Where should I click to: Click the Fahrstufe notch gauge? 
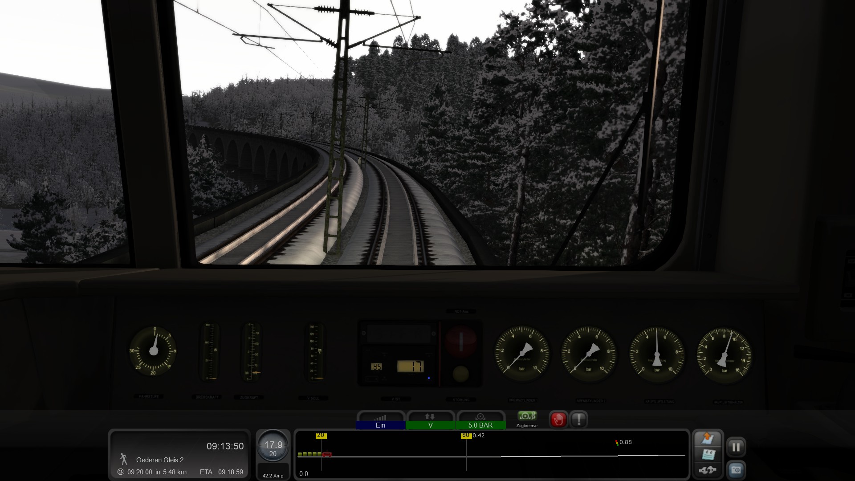153,351
